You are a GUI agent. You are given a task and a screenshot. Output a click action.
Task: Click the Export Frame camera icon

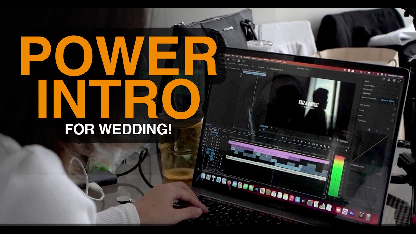[x=321, y=145]
